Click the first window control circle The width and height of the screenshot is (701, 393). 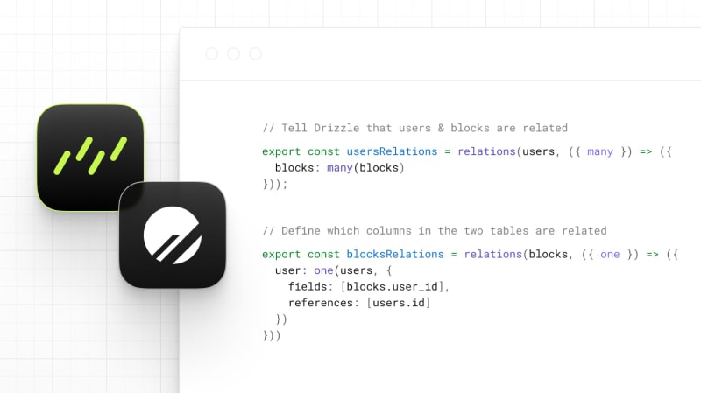pos(212,53)
